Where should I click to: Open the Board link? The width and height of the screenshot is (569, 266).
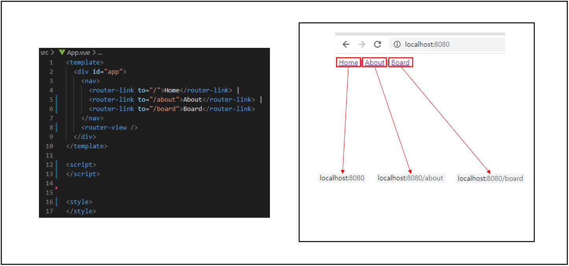tap(400, 62)
